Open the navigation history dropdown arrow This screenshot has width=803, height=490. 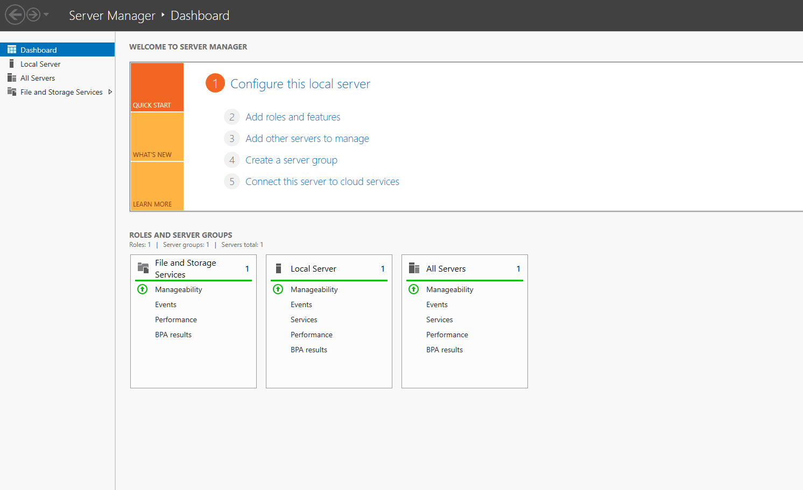coord(46,15)
